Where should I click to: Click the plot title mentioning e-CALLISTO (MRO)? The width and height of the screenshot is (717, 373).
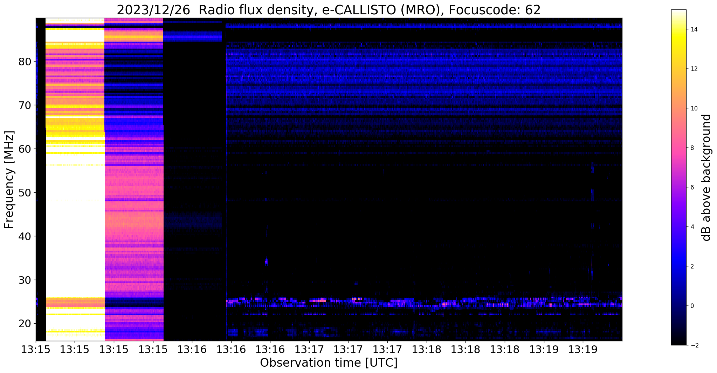329,10
